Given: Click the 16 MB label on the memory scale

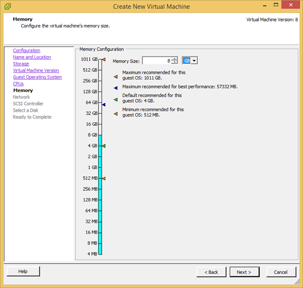Looking at the screenshot, I should click(92, 232).
